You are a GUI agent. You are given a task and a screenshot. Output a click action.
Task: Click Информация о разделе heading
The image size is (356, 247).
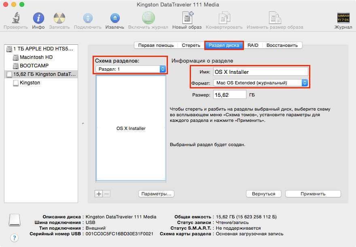point(202,61)
